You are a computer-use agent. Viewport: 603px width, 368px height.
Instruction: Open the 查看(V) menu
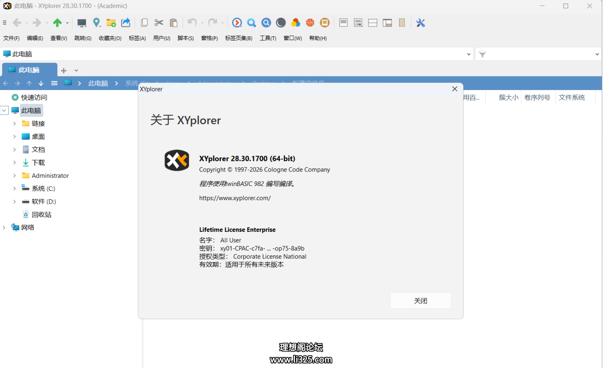coord(59,38)
